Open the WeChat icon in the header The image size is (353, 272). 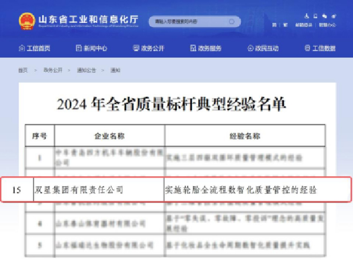click(x=324, y=16)
